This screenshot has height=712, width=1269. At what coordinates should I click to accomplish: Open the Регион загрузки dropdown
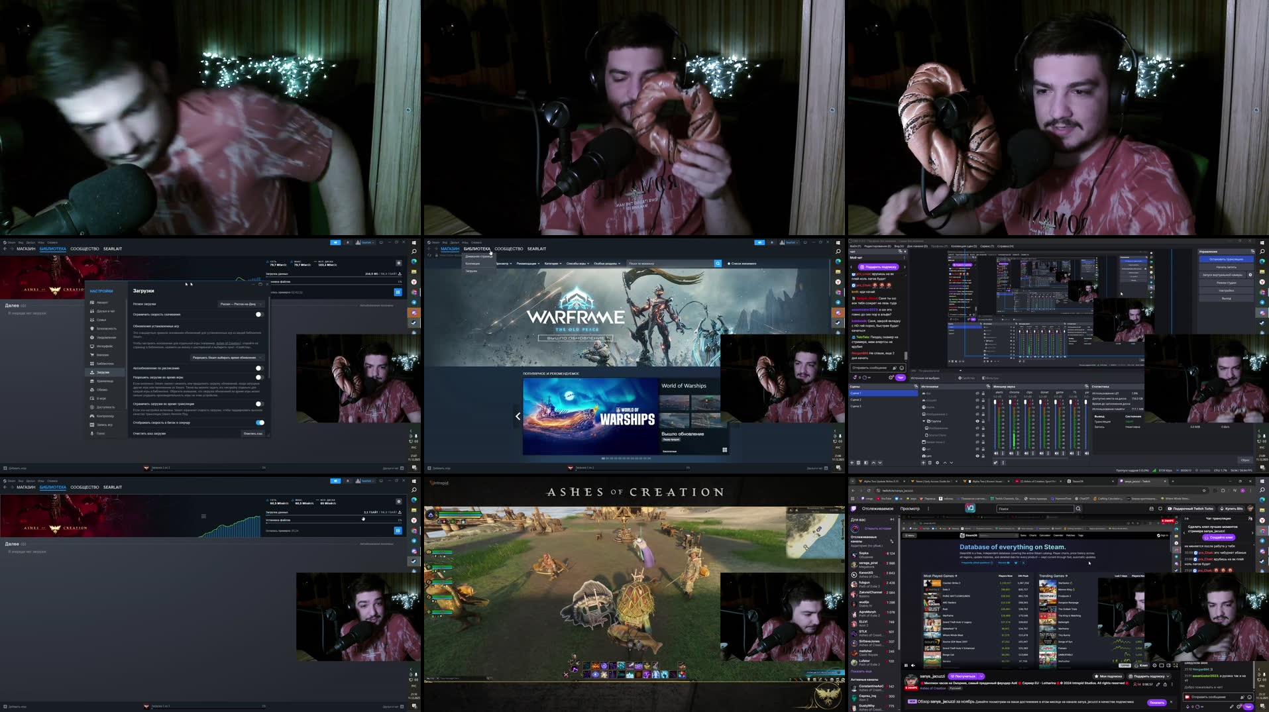pos(241,304)
